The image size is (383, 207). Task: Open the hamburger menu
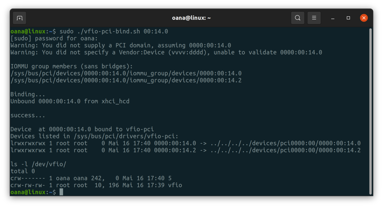[314, 18]
